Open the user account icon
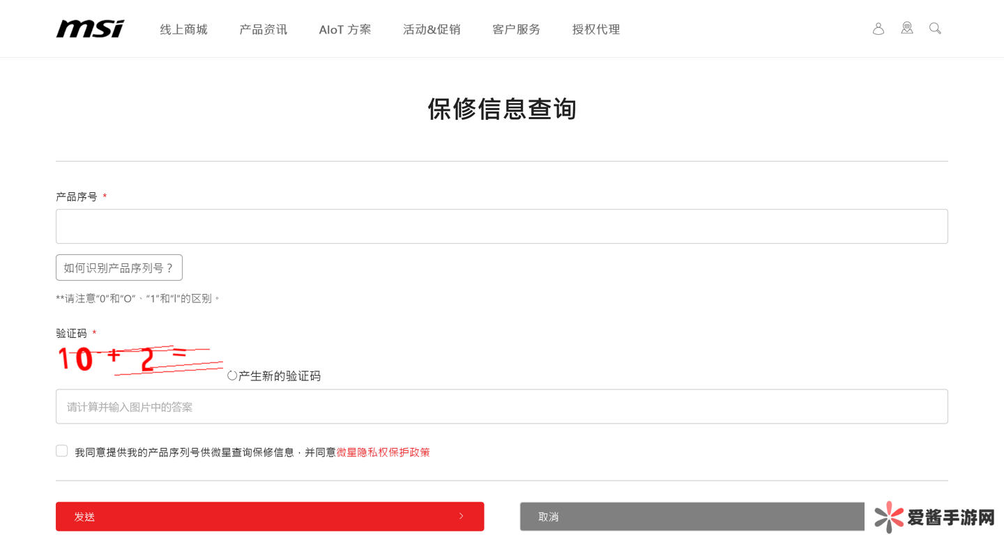The image size is (1004, 535). pyautogui.click(x=878, y=29)
